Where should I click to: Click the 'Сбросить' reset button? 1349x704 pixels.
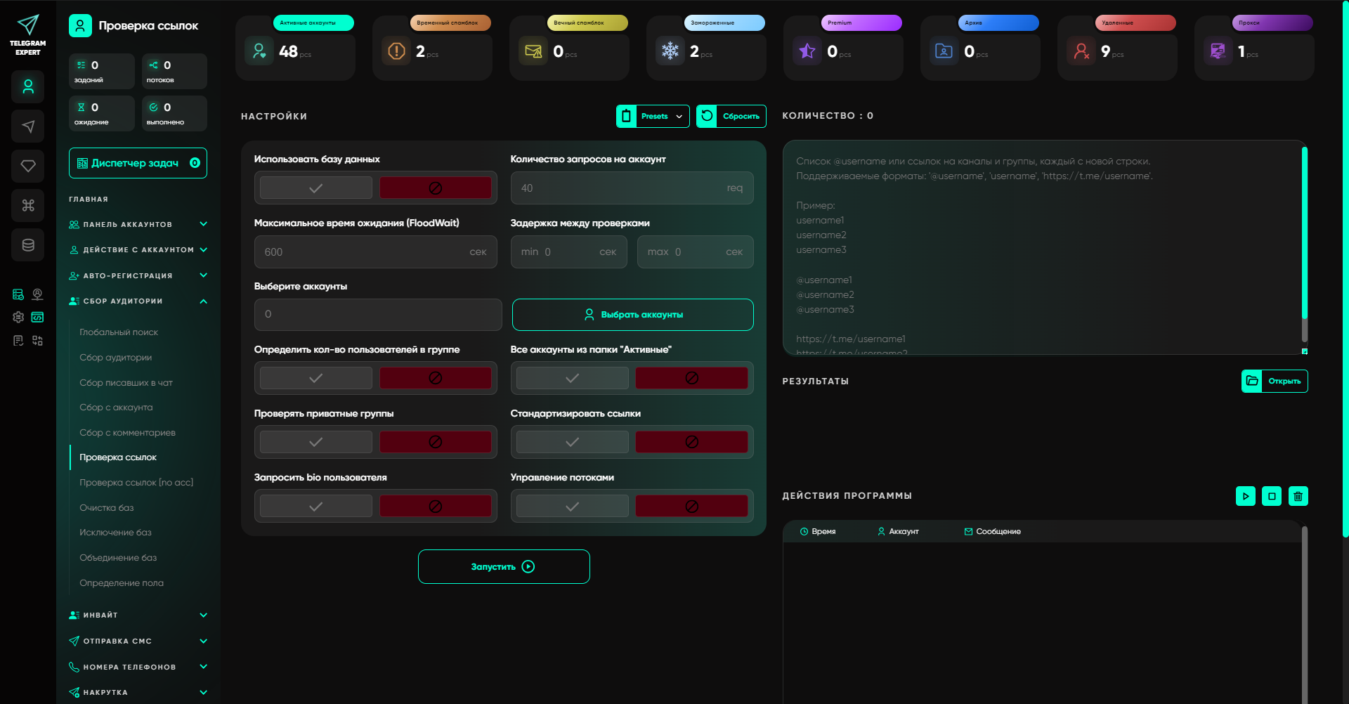click(x=731, y=116)
